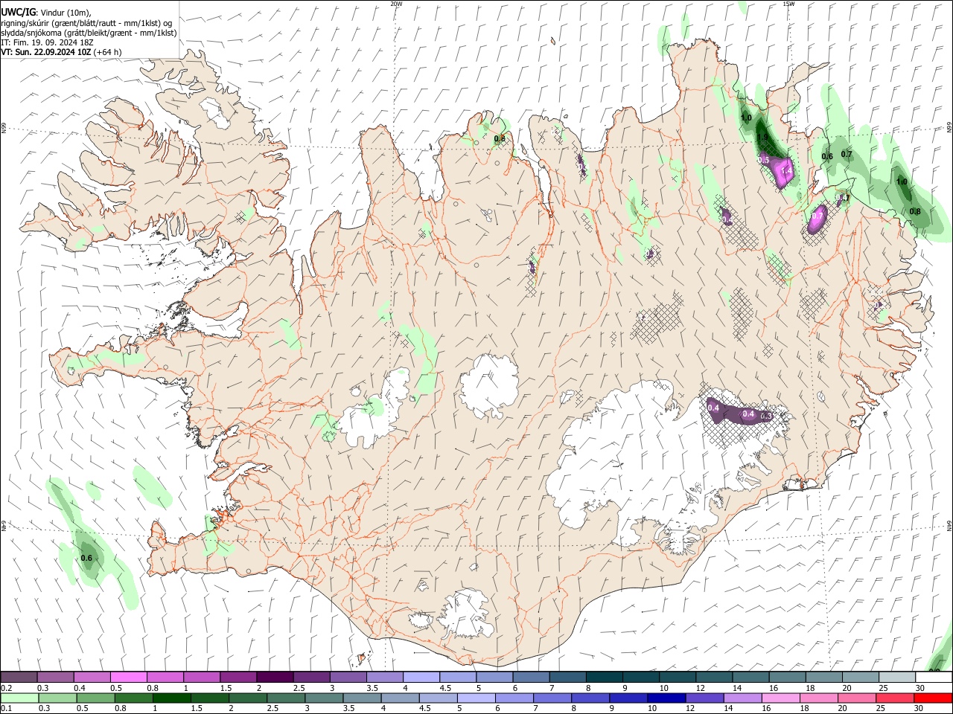Select lower legend violet 12 swatch
Viewport: 953px width, 714px height.
(704, 698)
